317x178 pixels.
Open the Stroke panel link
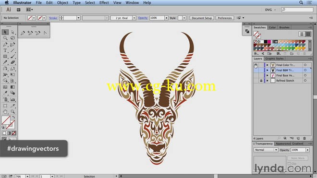coord(53,18)
